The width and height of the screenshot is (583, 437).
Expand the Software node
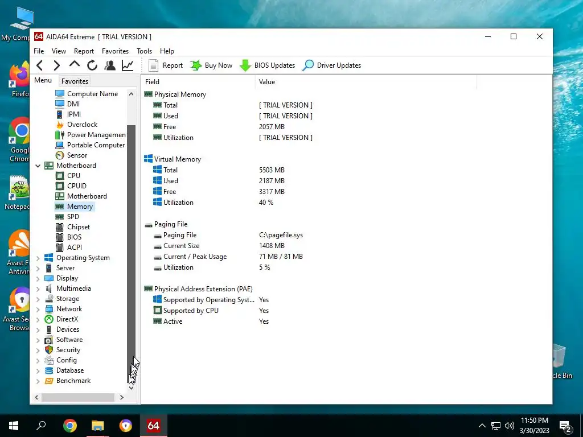38,340
